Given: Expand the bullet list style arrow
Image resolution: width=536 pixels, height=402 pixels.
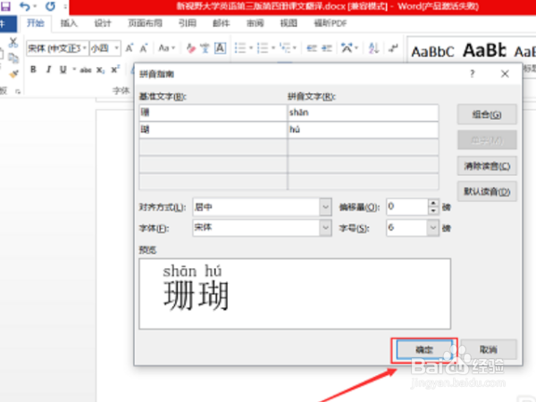Looking at the screenshot, I should tap(251, 48).
